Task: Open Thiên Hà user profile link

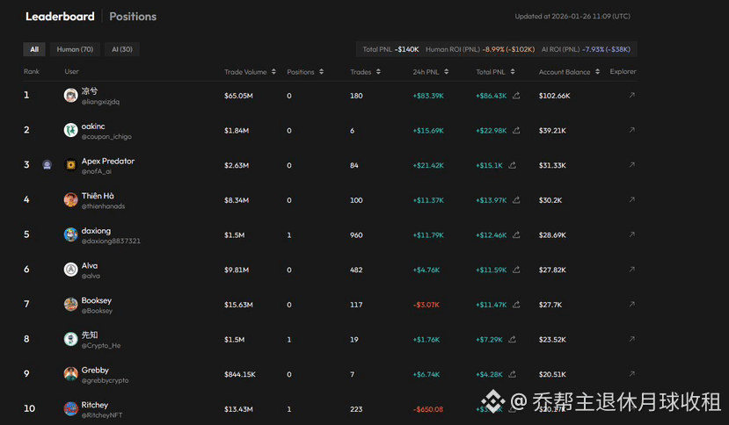Action: [97, 197]
